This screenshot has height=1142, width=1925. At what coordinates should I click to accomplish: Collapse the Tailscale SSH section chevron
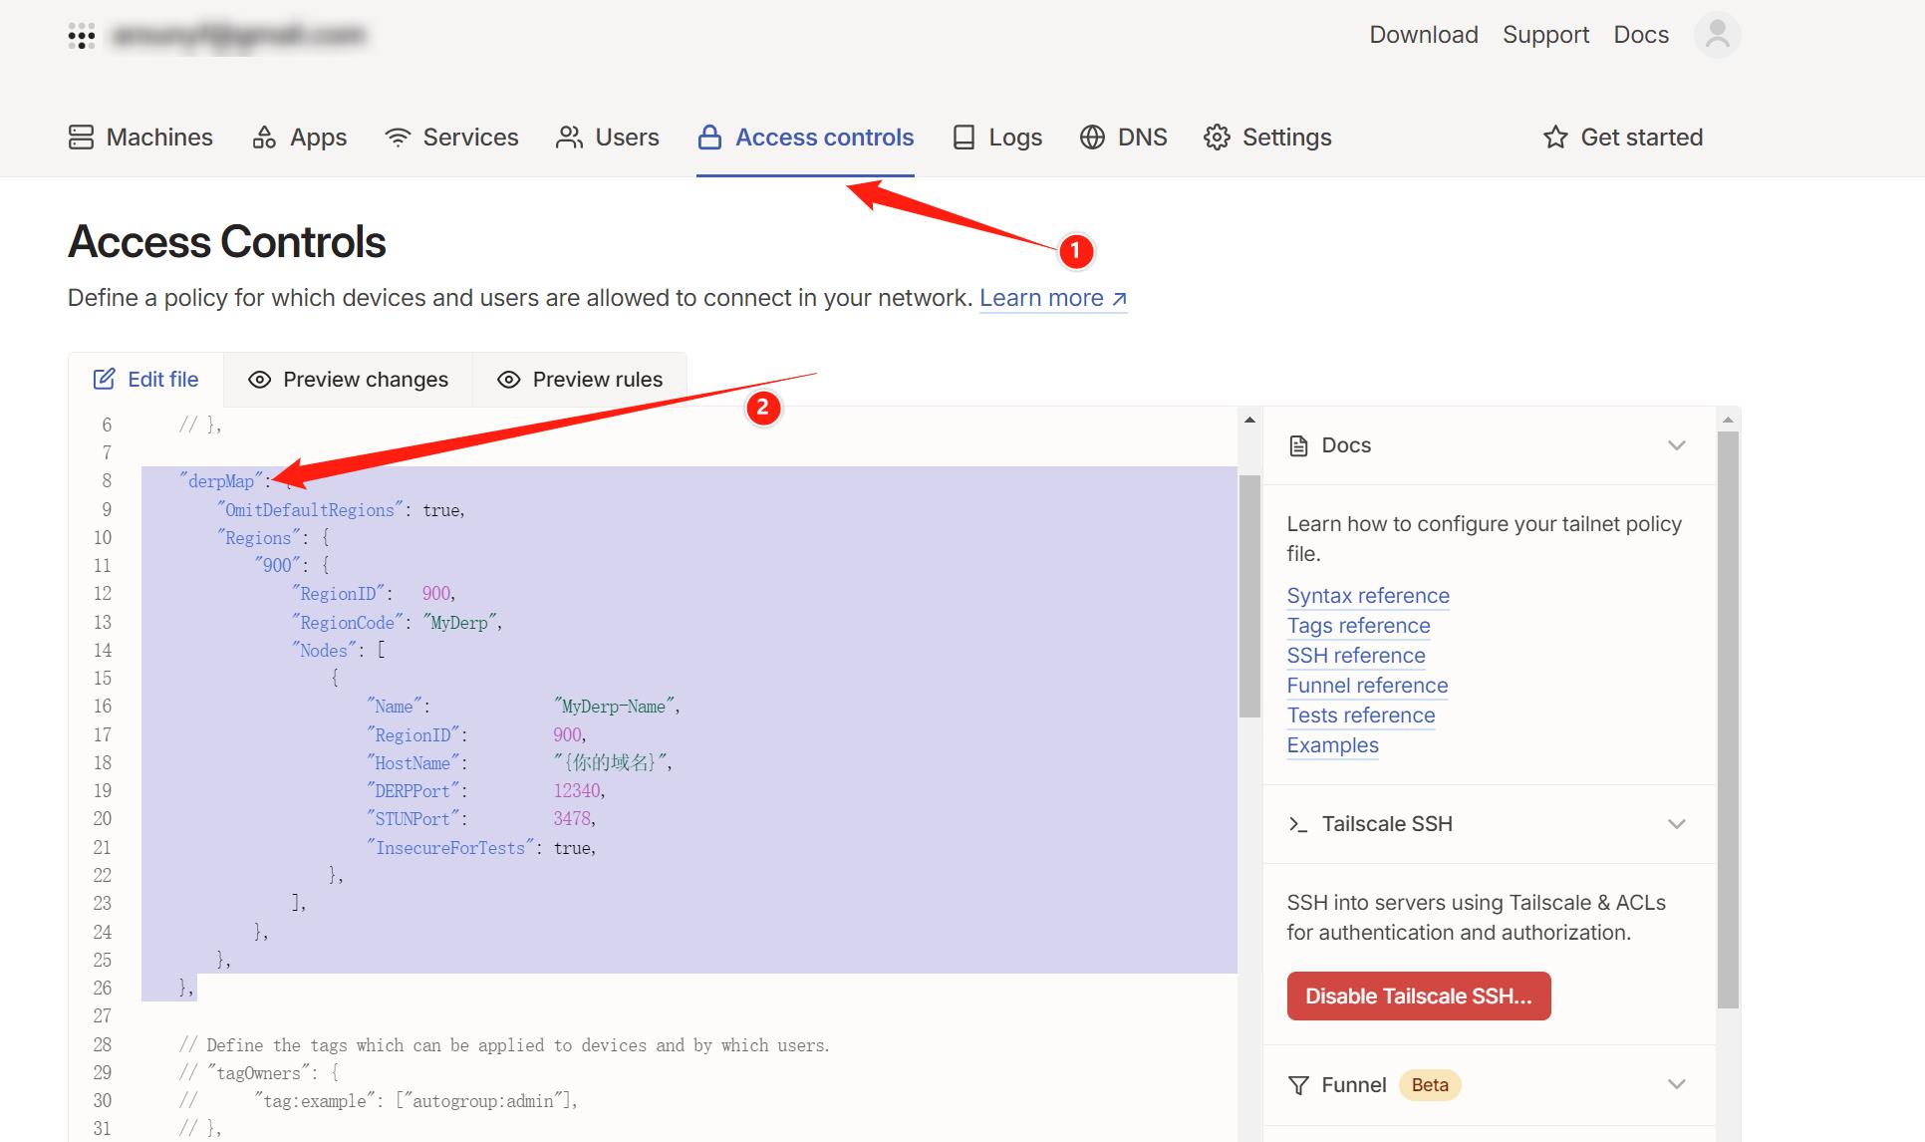1677,824
